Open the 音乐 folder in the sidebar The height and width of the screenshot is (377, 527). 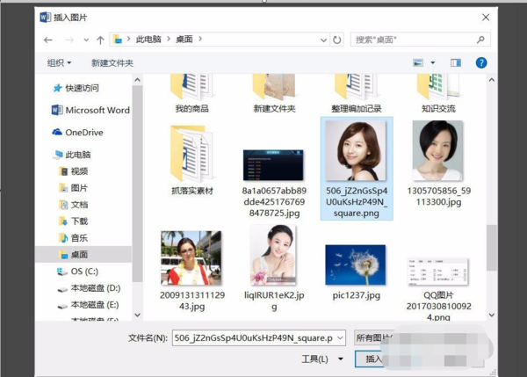point(74,238)
